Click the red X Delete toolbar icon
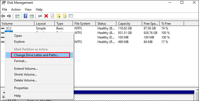Viewport: 199px width, 101px height. (x=46, y=16)
